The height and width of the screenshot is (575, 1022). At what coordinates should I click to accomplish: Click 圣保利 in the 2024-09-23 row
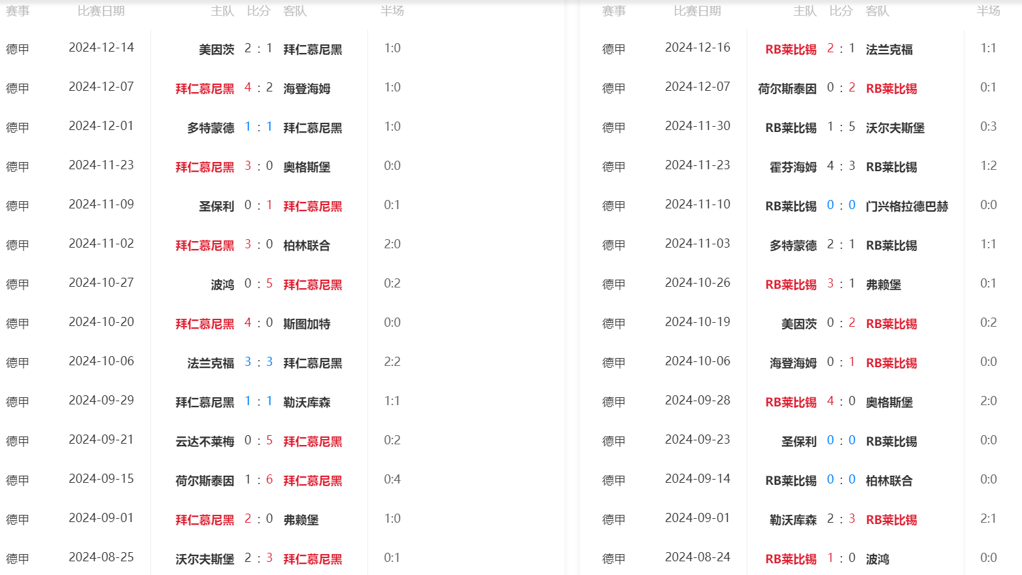799,442
